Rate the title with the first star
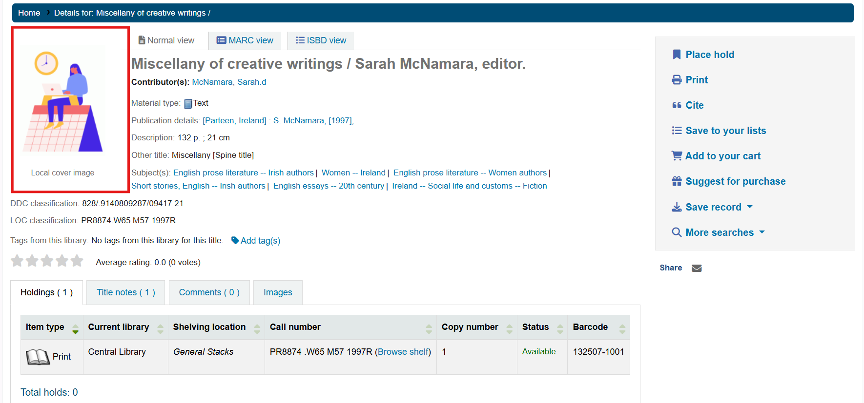Image resolution: width=864 pixels, height=403 pixels. click(17, 261)
